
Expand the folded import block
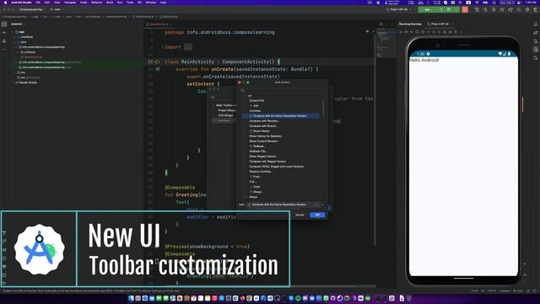click(x=163, y=47)
